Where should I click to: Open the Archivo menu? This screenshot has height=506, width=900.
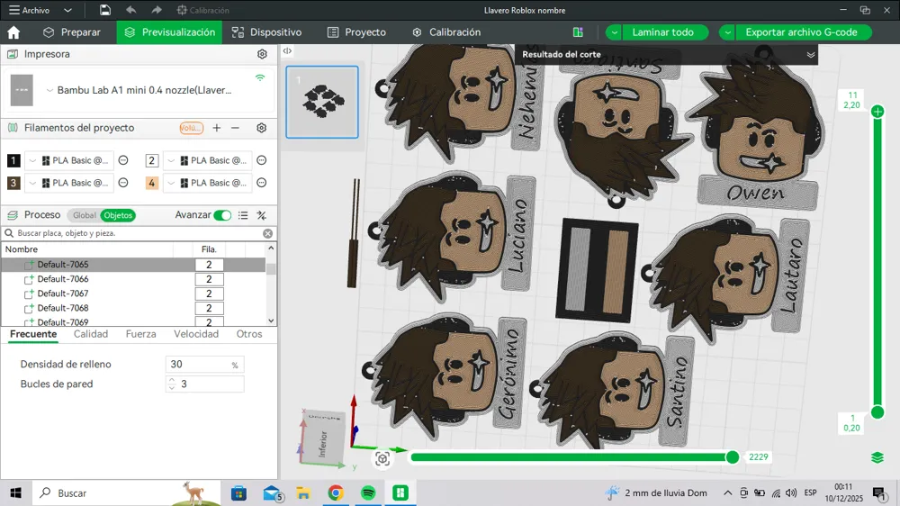pos(30,10)
